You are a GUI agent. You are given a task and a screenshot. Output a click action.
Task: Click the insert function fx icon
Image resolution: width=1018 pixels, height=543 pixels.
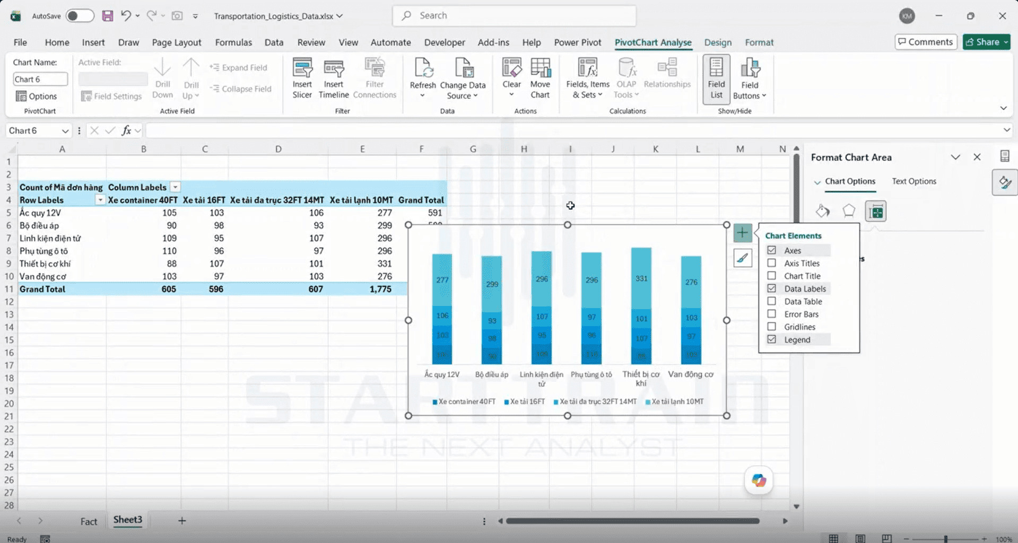126,130
